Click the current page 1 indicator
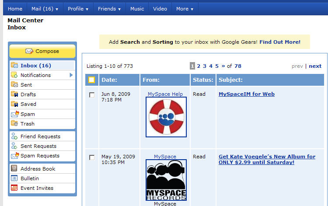This screenshot has height=206, width=328. coord(192,66)
